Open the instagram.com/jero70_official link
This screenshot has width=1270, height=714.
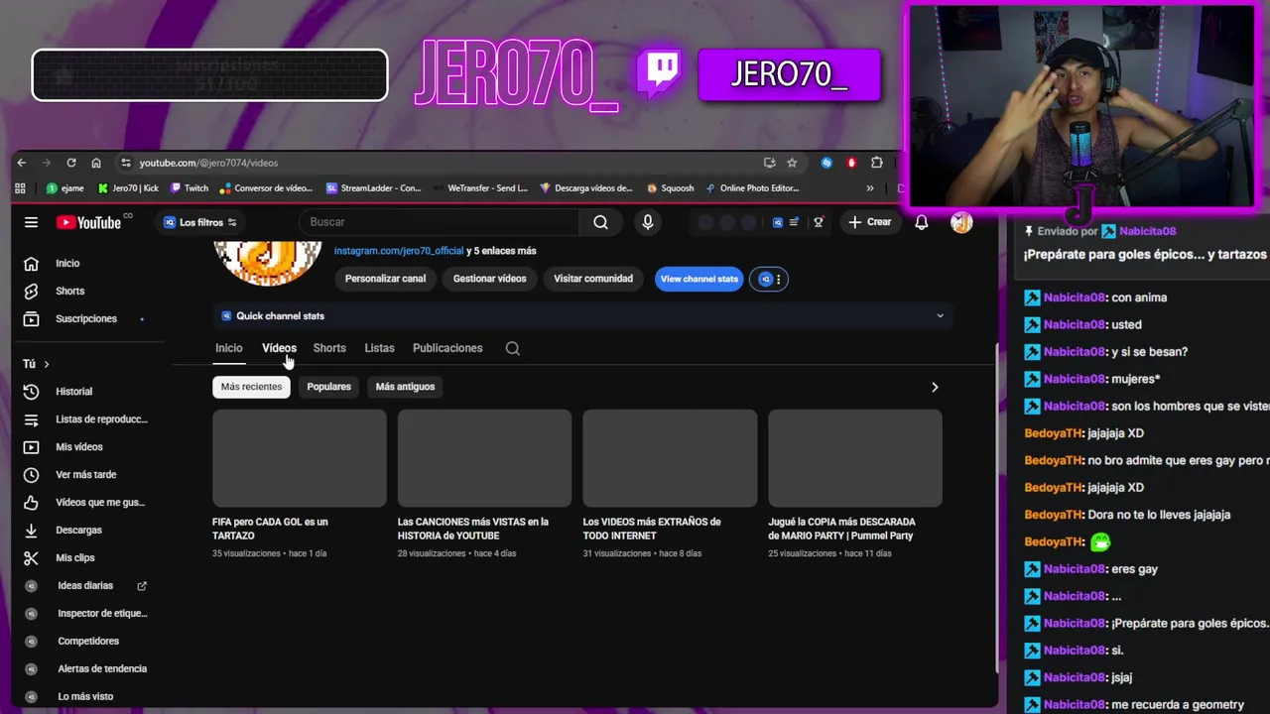399,251
